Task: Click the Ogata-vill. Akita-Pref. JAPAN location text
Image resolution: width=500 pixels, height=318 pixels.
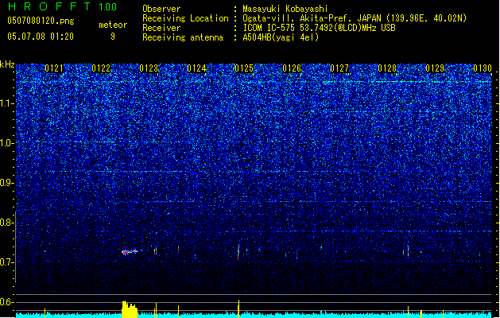Action: tap(355, 18)
